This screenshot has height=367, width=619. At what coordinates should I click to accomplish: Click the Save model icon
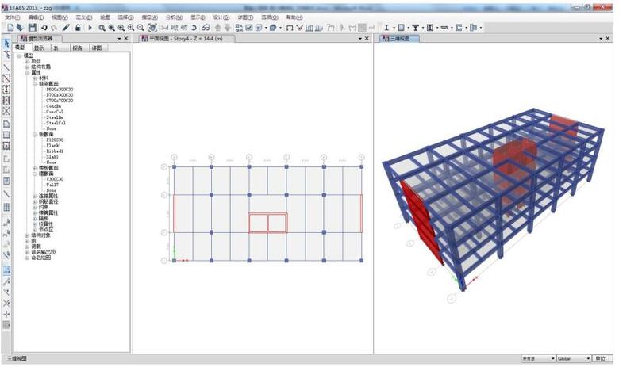32,28
